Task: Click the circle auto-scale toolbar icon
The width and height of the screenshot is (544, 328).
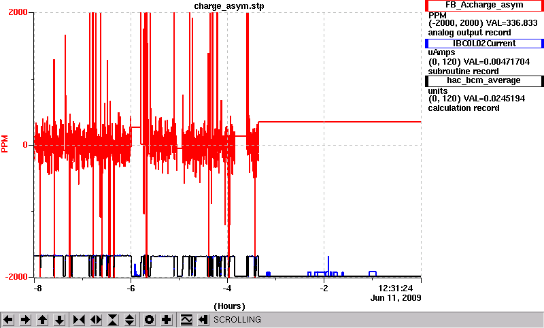Action: click(149, 320)
